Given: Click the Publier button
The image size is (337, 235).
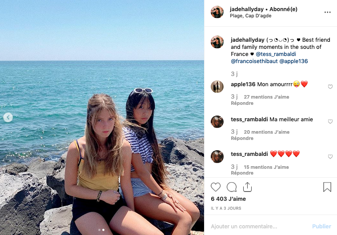Looking at the screenshot, I should coord(321,226).
